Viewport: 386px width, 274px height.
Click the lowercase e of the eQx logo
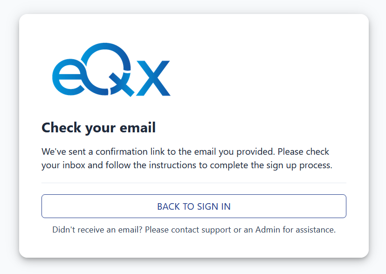(70, 77)
